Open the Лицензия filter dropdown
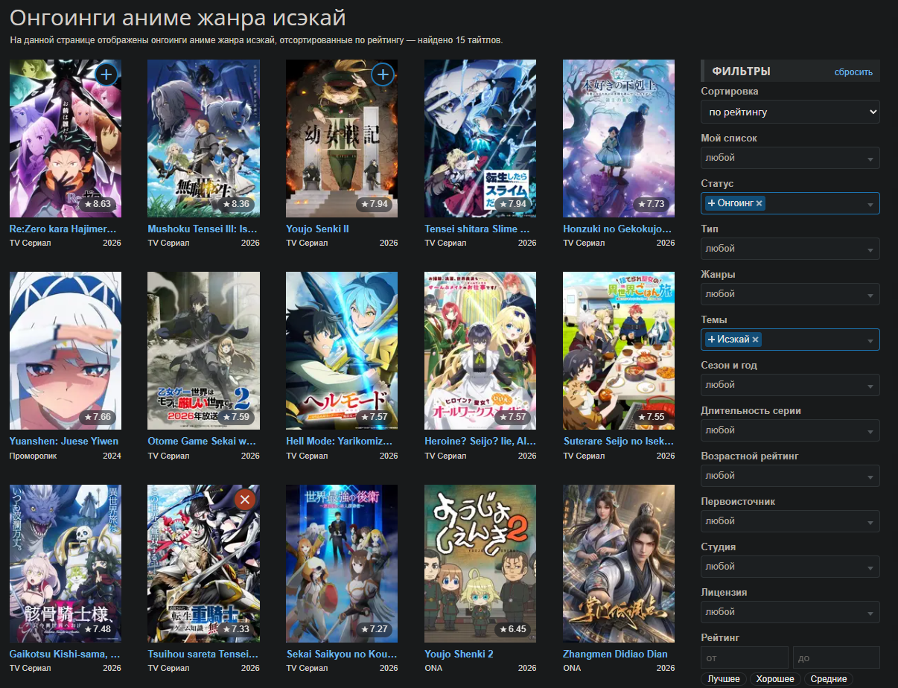The image size is (898, 688). pyautogui.click(x=790, y=612)
